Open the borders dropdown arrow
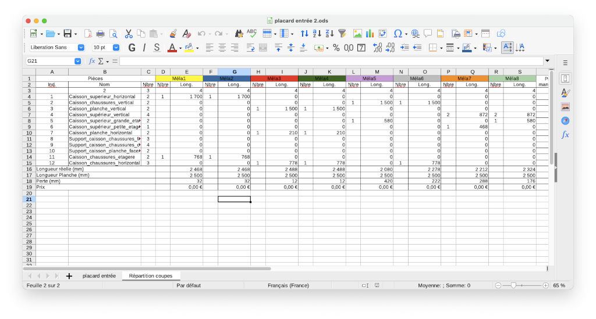The image size is (596, 319). point(441,48)
